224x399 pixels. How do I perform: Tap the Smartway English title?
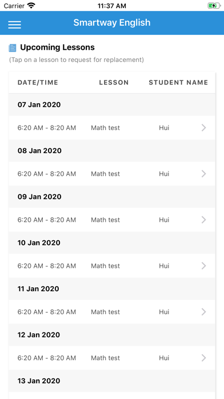[x=112, y=23]
